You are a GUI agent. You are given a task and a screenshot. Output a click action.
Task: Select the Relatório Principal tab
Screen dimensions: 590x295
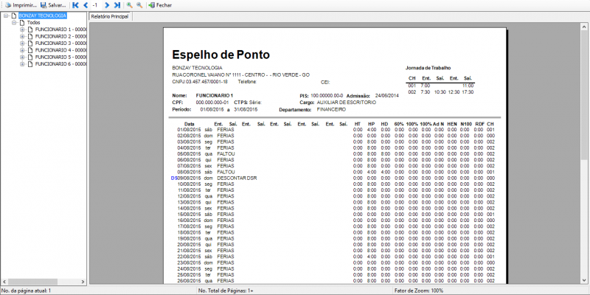[x=109, y=15]
